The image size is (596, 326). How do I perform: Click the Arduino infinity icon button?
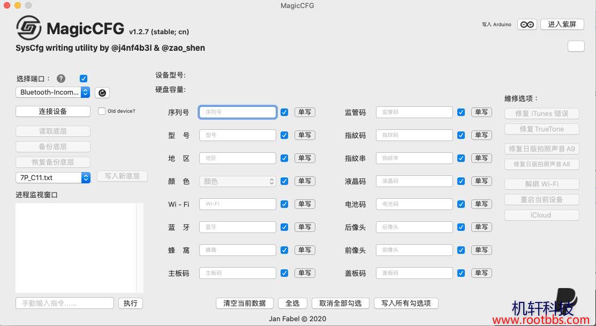coord(527,25)
